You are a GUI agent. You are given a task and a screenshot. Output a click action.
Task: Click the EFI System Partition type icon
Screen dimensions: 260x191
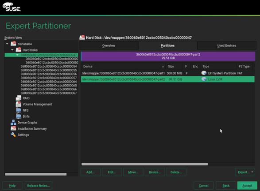[x=204, y=73]
